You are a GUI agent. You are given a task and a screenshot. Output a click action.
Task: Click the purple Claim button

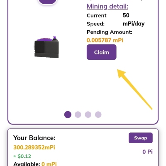coord(102,52)
